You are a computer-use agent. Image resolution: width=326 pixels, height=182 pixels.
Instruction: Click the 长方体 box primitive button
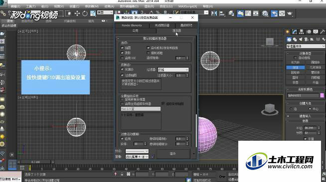pyautogui.click(x=295, y=62)
